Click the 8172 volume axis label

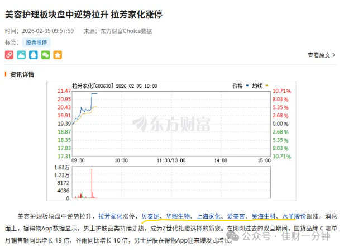(x=63, y=183)
